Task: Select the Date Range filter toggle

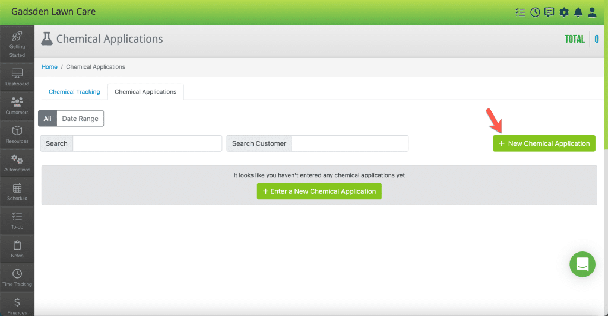Action: pyautogui.click(x=80, y=119)
